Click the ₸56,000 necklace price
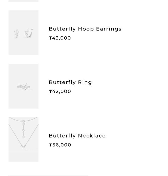168x176 pixels. (60, 145)
